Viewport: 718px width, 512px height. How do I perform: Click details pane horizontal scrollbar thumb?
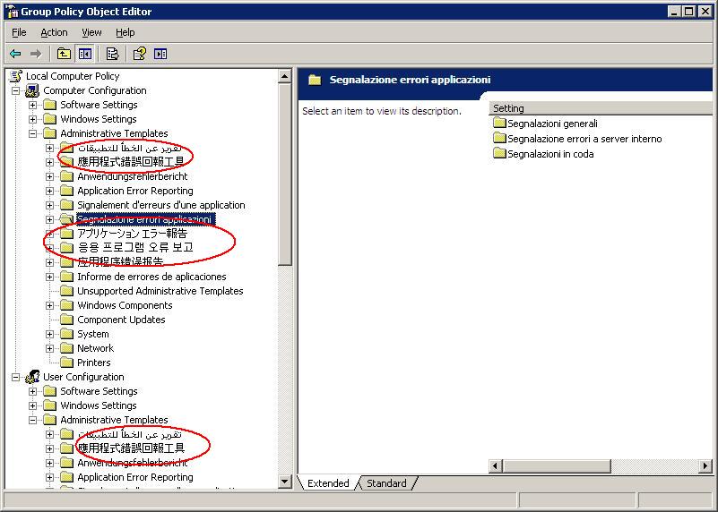point(557,465)
